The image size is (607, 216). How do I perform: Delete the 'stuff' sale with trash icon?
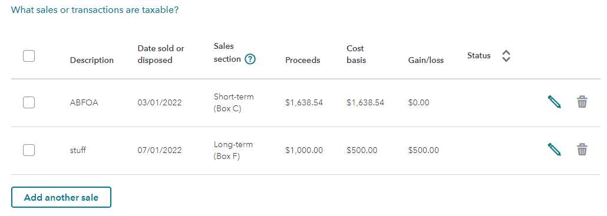pyautogui.click(x=582, y=149)
